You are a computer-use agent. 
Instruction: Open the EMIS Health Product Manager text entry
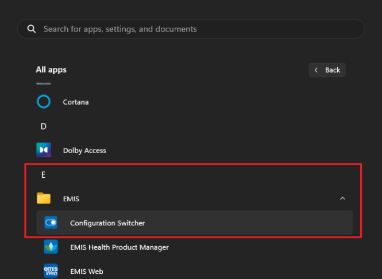[x=119, y=247]
